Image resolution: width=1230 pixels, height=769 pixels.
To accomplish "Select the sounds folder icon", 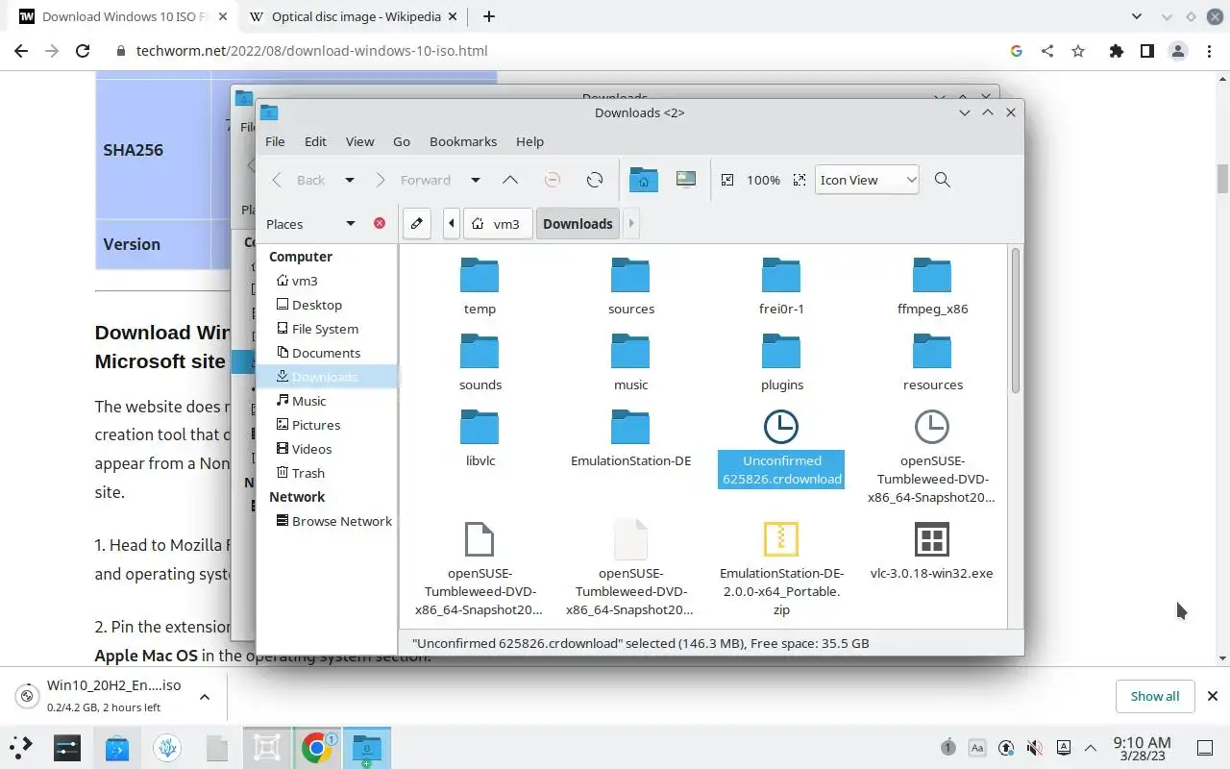I will pos(480,352).
